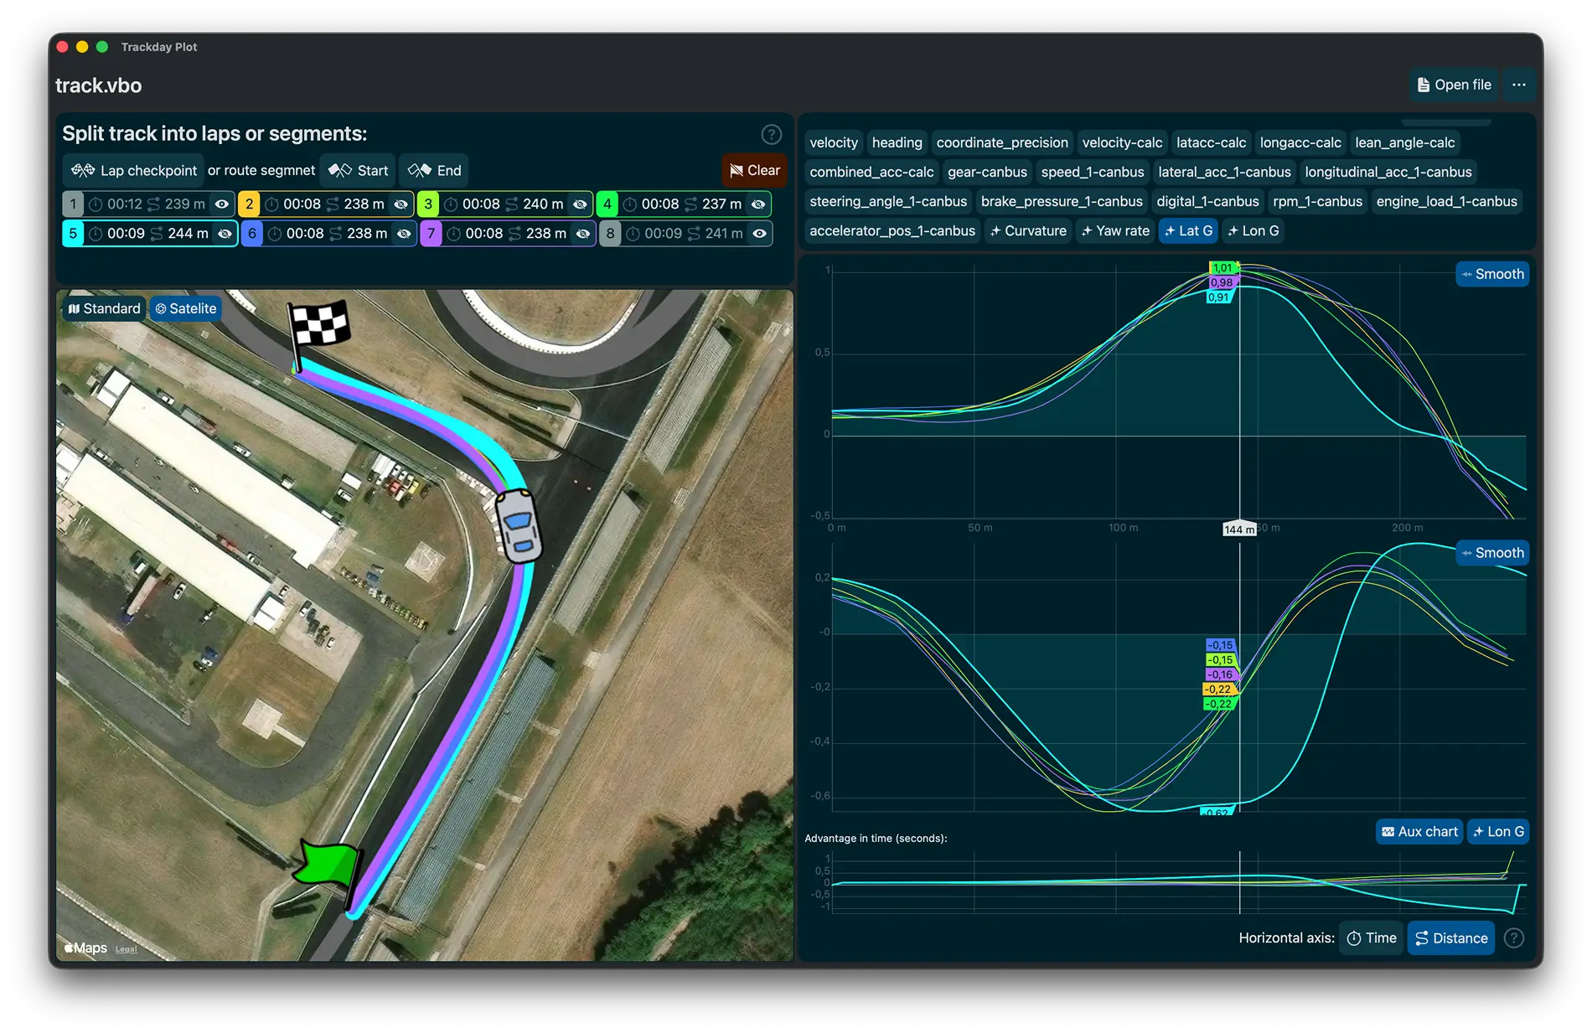Toggle Smooth on the Lat G chart
Screen dimensions: 1592x1033
coord(1492,274)
